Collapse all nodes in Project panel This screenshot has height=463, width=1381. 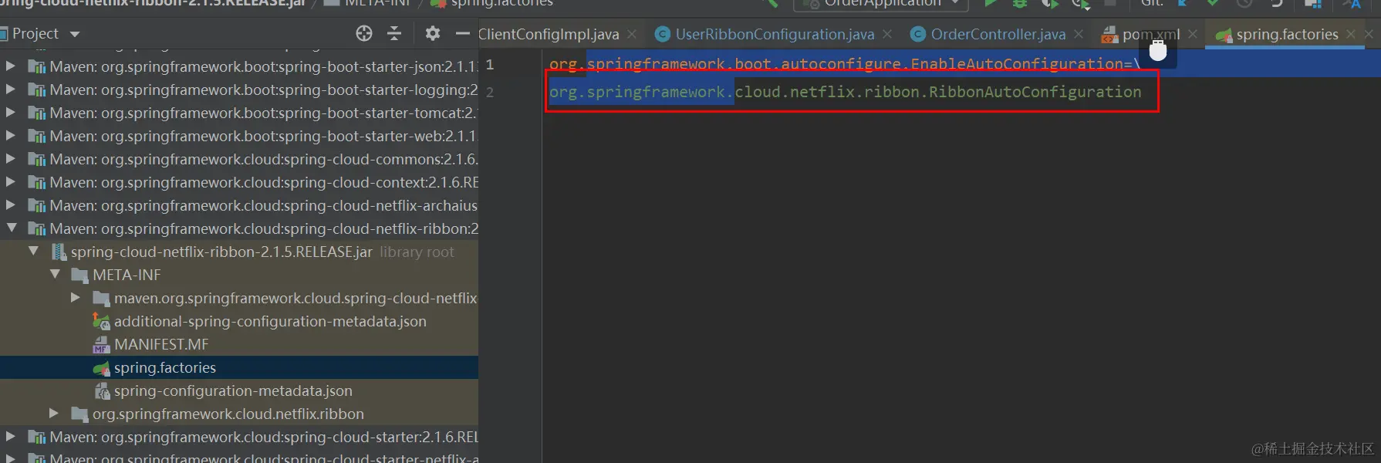(394, 33)
